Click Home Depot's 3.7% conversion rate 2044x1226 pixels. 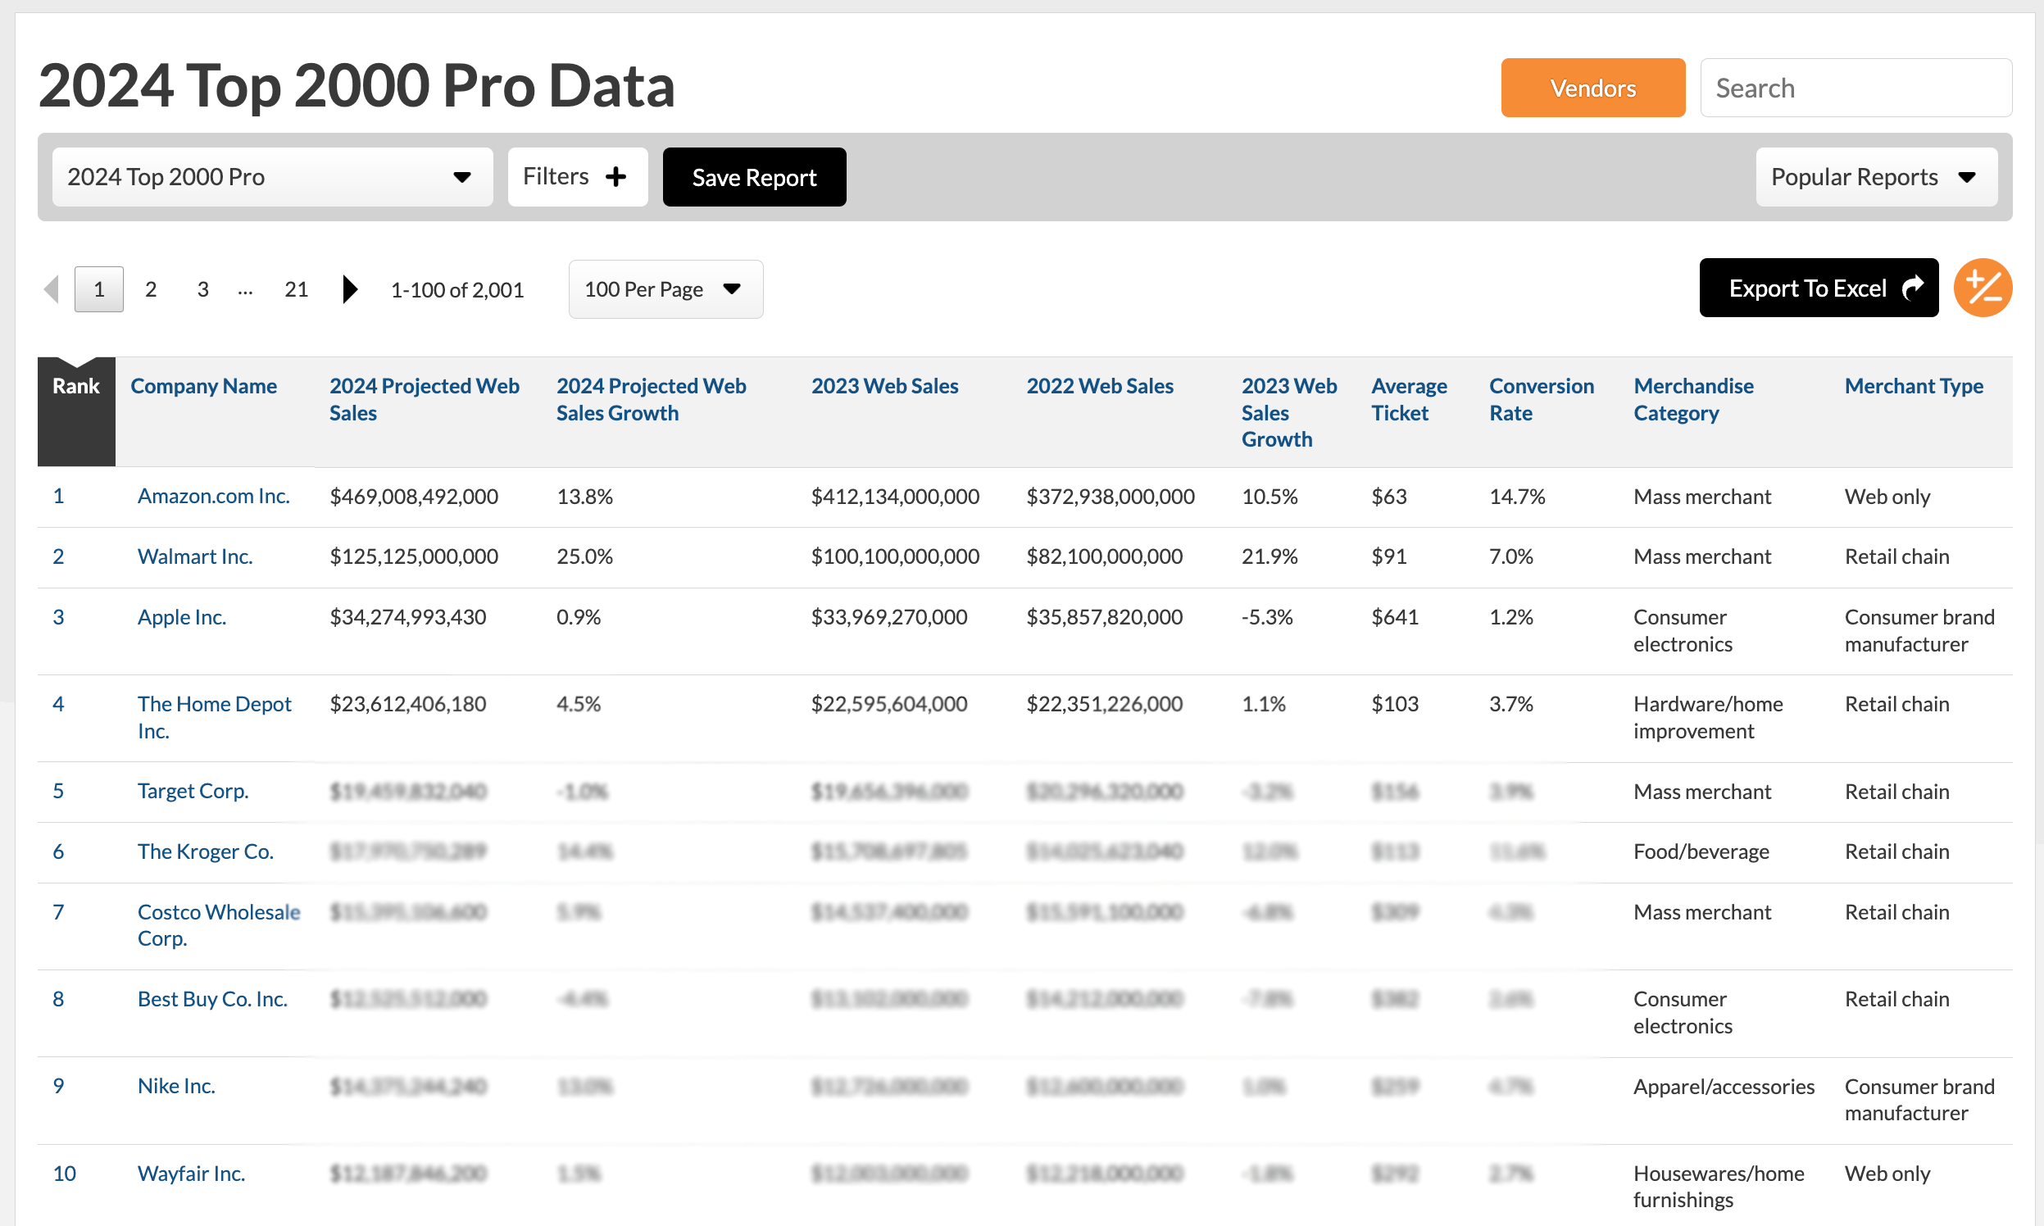pos(1510,704)
